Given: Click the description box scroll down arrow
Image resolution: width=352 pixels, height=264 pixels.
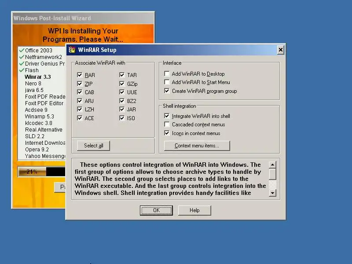Looking at the screenshot, I should click(x=272, y=193).
